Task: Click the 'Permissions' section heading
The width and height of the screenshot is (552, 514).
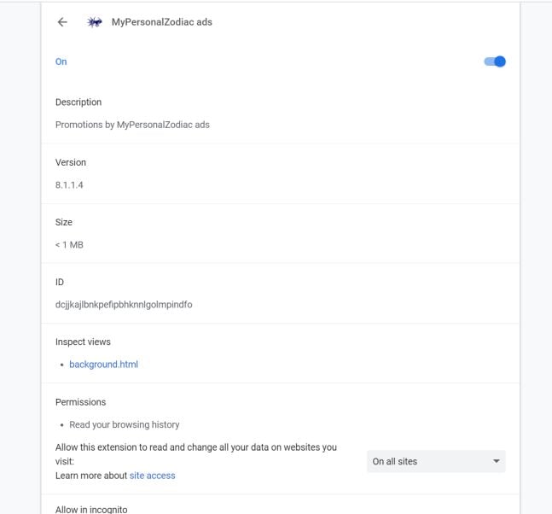Action: (81, 401)
